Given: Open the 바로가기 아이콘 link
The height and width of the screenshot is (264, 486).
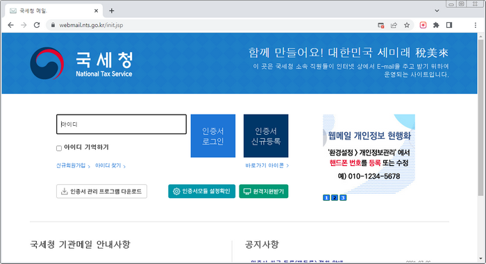Looking at the screenshot, I should coord(267,165).
